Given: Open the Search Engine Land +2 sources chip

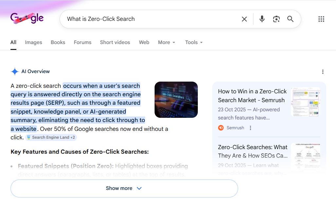Looking at the screenshot, I should tap(51, 137).
